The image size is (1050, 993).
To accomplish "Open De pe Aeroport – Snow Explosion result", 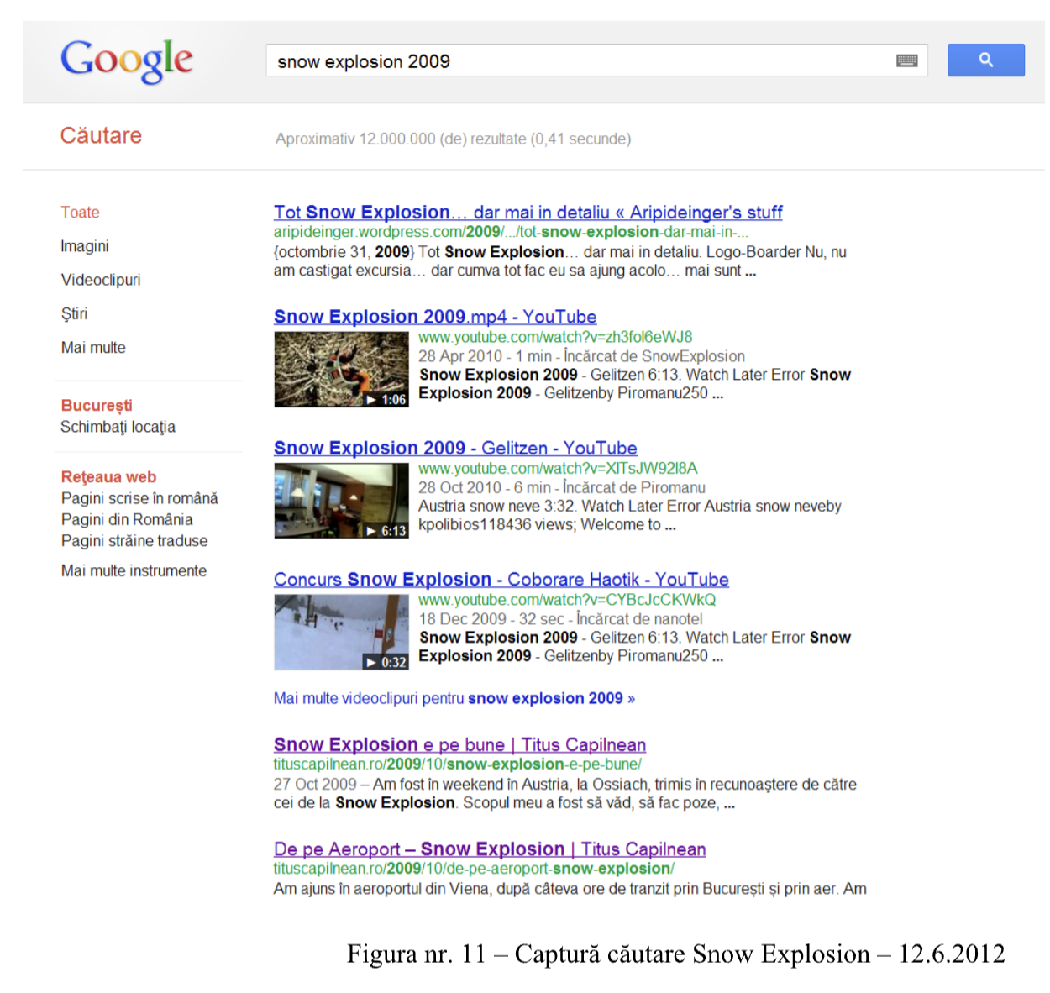I will click(x=490, y=849).
